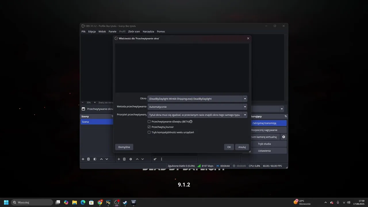Zoom in preview with the plus icon
Screen dimensions: 368x207
[95, 102]
